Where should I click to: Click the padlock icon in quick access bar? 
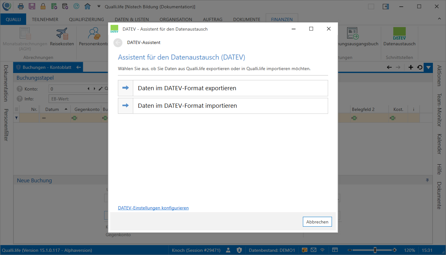(43, 6)
